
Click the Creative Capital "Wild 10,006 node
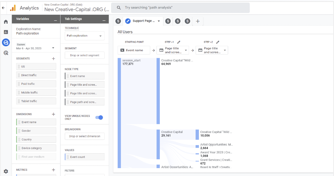[197, 135]
